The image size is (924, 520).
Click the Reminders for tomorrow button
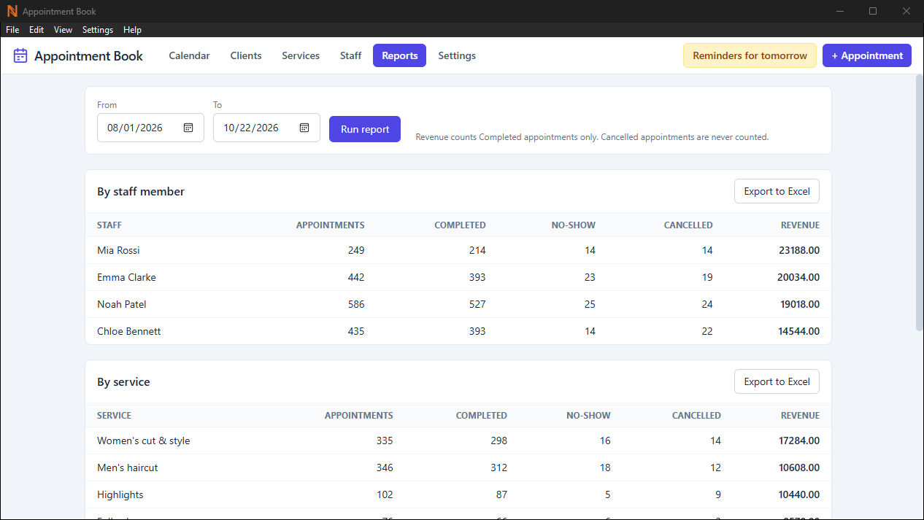750,55
